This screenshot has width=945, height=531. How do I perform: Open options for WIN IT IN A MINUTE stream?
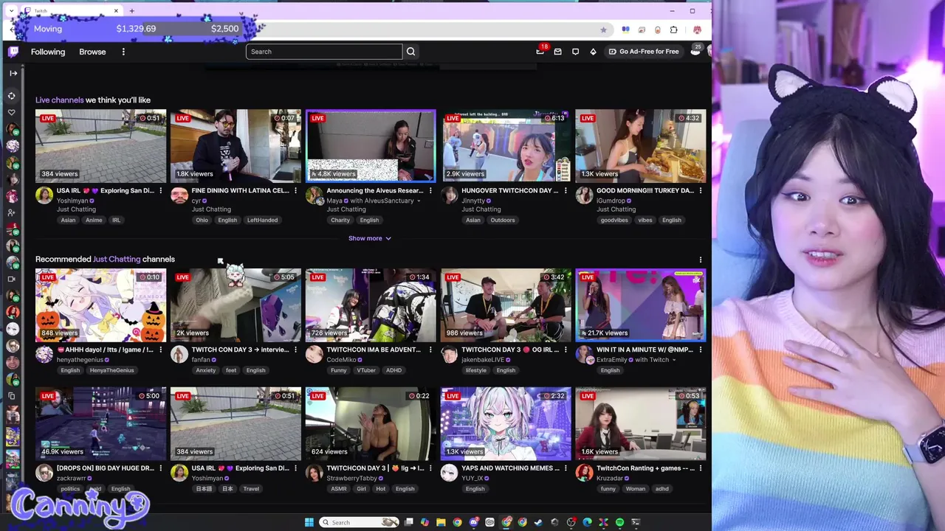(701, 350)
